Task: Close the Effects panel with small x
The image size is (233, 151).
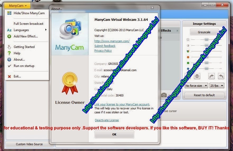Action: pos(177,31)
